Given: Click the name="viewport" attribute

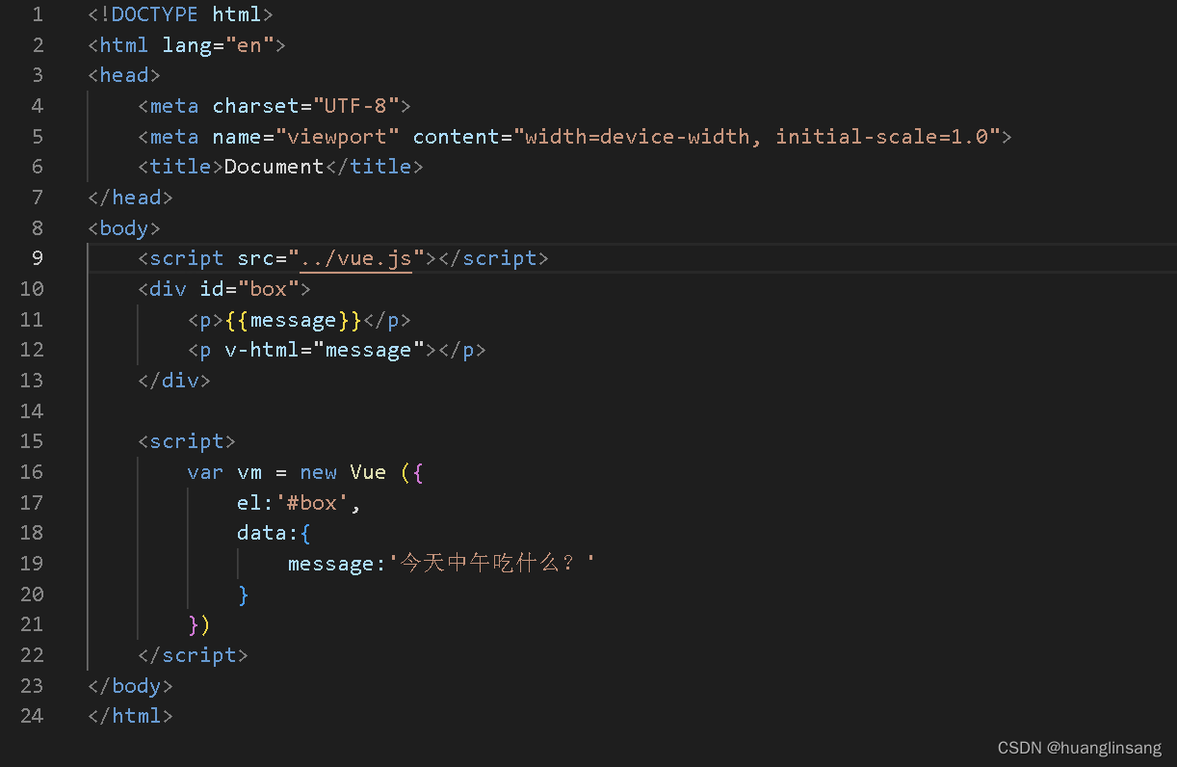Looking at the screenshot, I should coord(305,137).
